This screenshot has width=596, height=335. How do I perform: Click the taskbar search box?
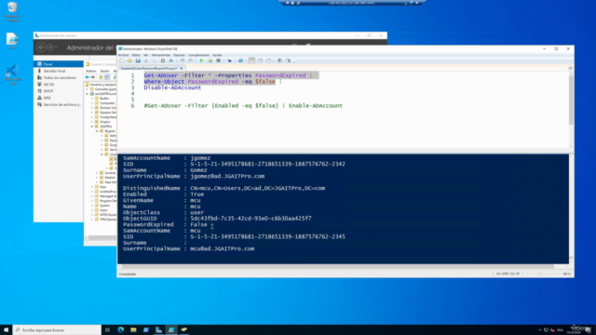pos(57,329)
